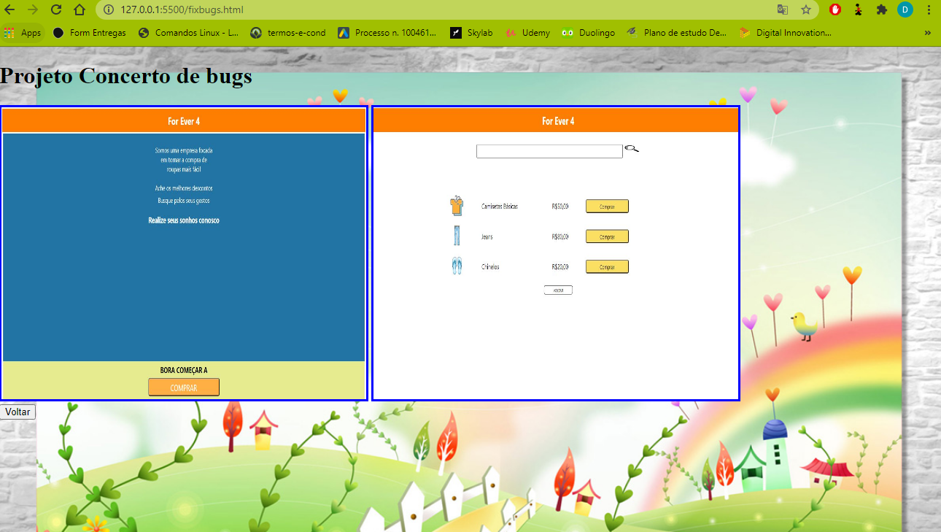Click the Camisetas Básicas product name
This screenshot has width=941, height=532.
500,207
